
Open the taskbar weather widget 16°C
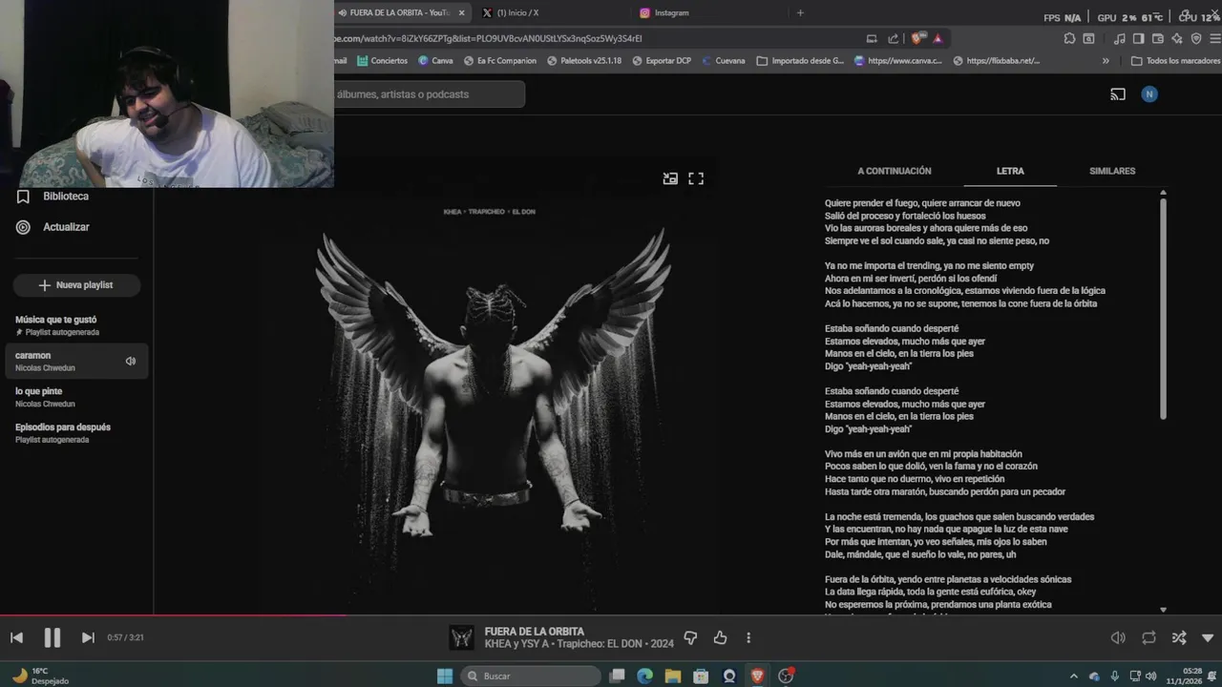point(40,676)
